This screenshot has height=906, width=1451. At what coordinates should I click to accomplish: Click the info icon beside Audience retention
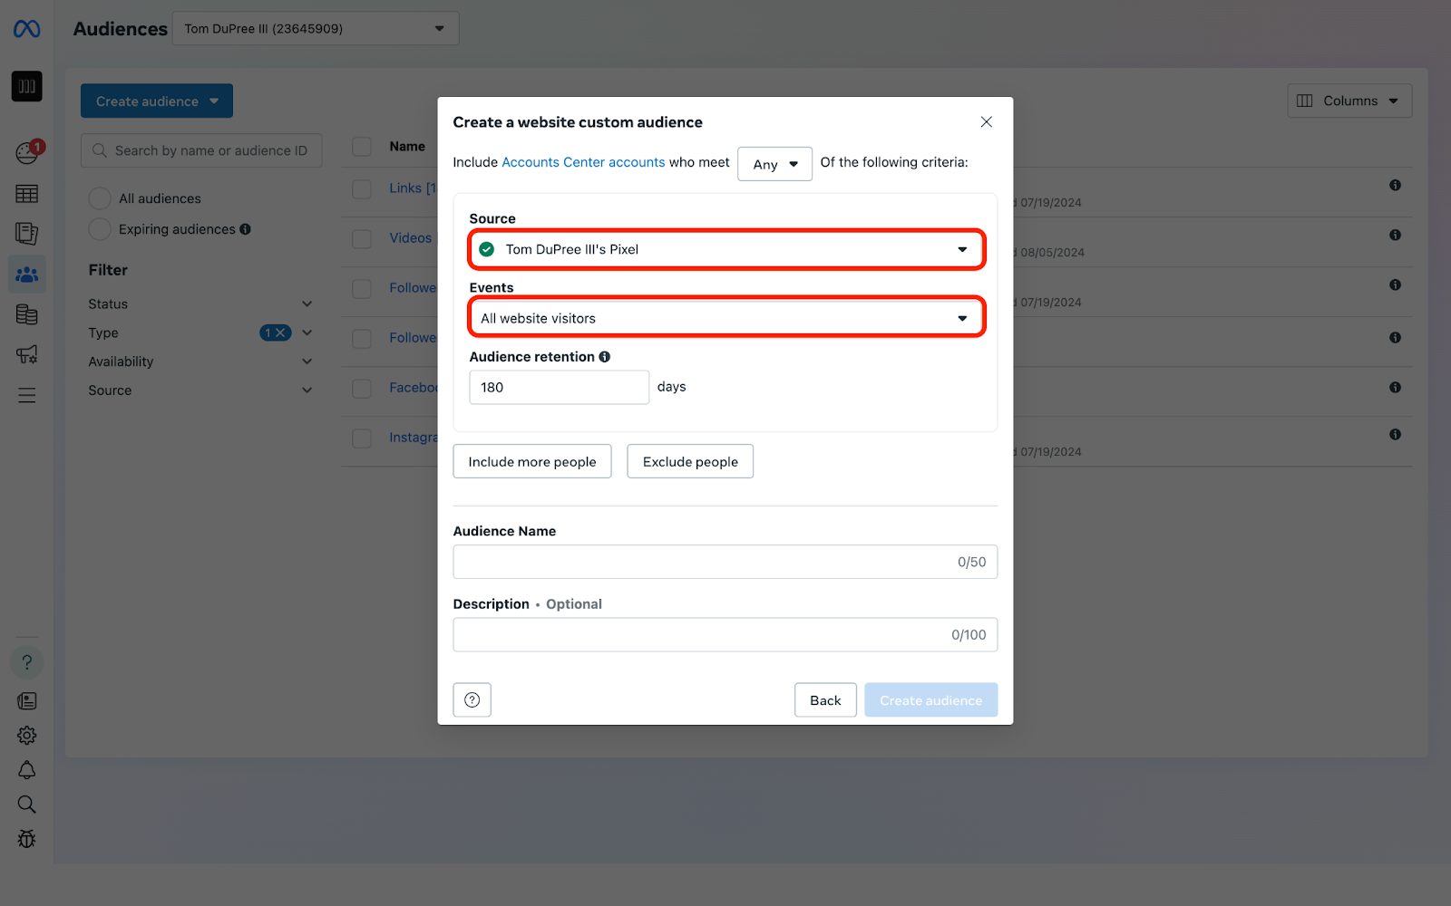(x=605, y=357)
